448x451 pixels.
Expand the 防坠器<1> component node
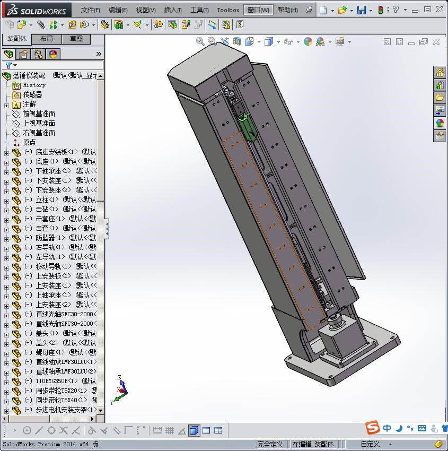[x=6, y=239]
